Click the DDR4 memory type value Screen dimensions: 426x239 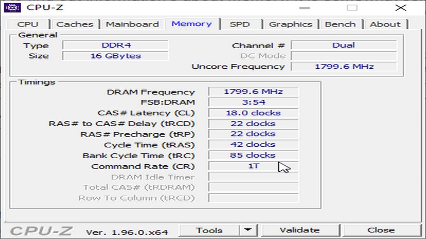point(115,45)
